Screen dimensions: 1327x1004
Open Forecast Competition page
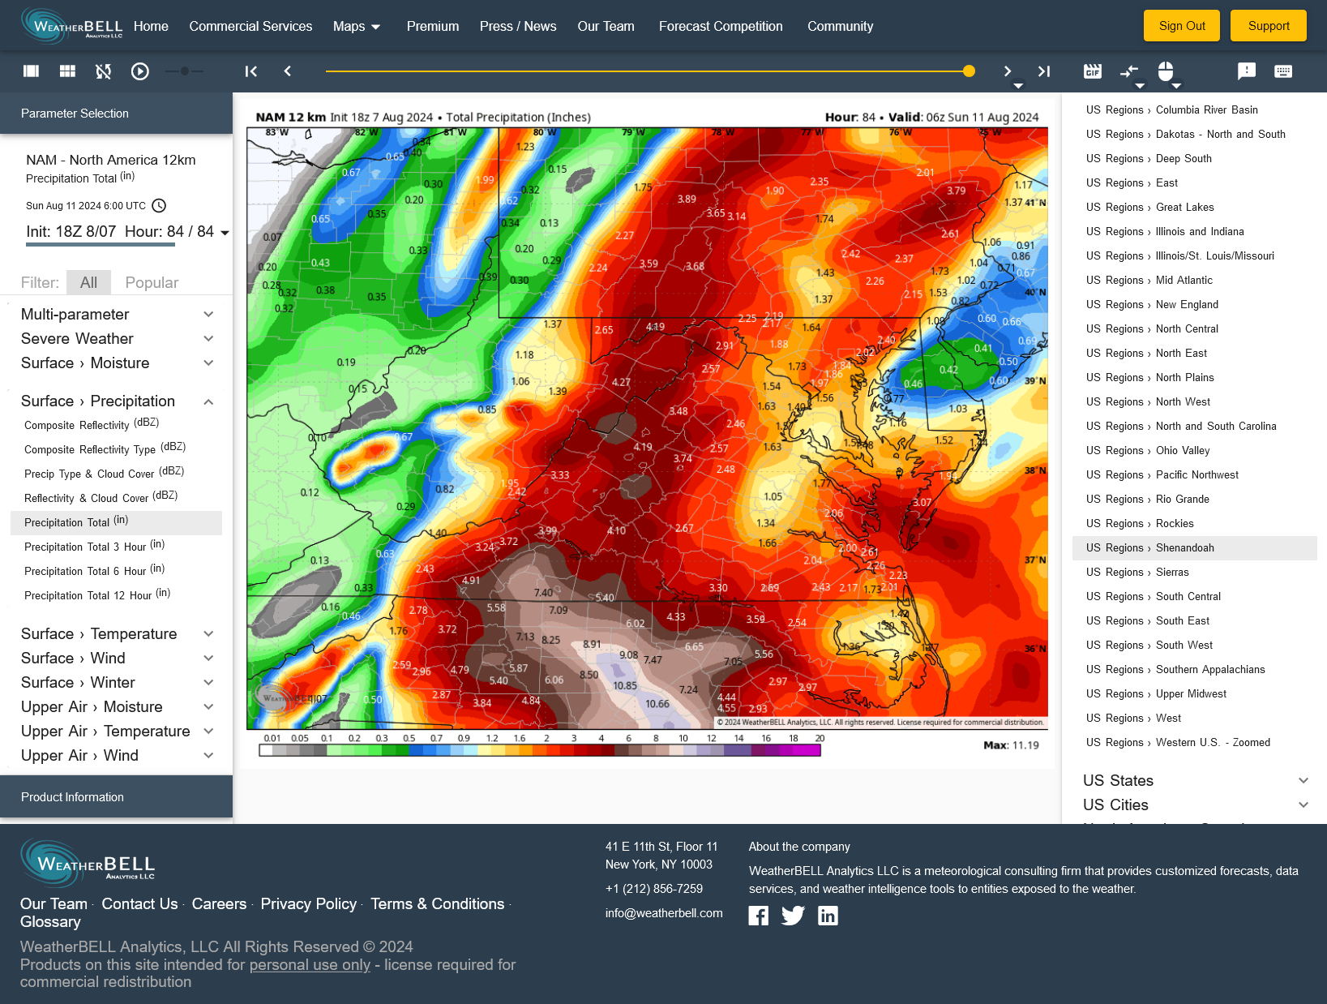pos(721,26)
